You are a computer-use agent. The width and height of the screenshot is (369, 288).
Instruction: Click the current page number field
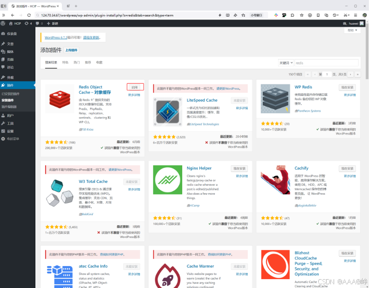[327, 74]
